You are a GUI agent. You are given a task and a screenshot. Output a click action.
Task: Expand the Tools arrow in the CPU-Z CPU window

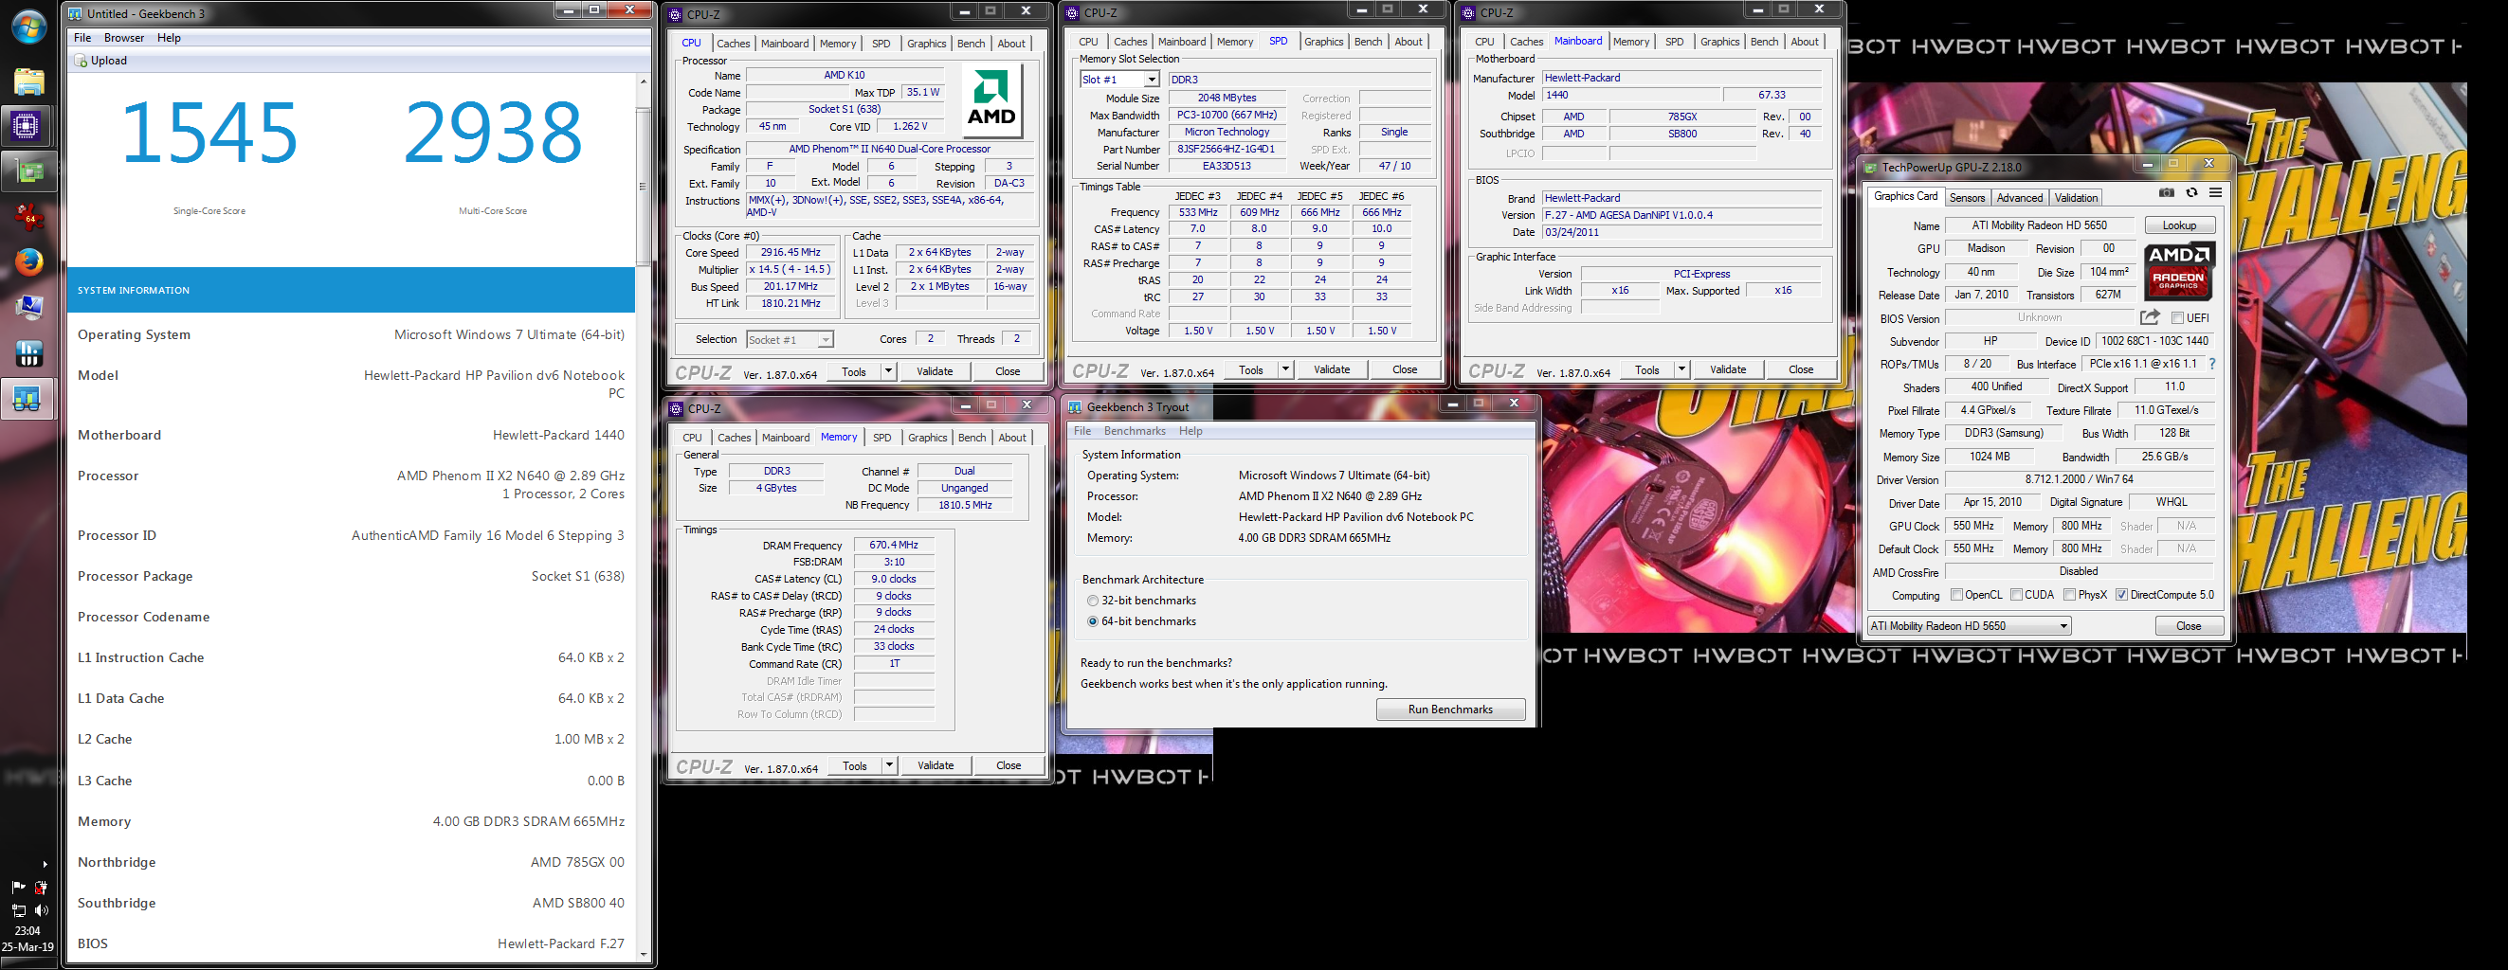tap(888, 371)
